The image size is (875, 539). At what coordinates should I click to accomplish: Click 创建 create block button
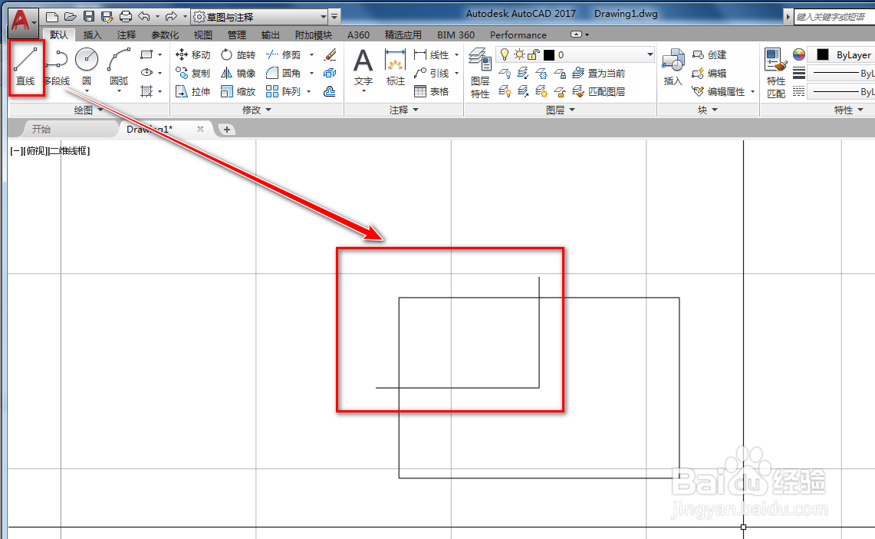pyautogui.click(x=710, y=54)
